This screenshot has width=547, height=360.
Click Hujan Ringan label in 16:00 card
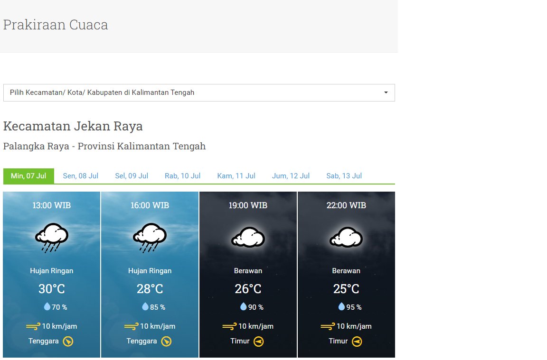click(x=150, y=271)
